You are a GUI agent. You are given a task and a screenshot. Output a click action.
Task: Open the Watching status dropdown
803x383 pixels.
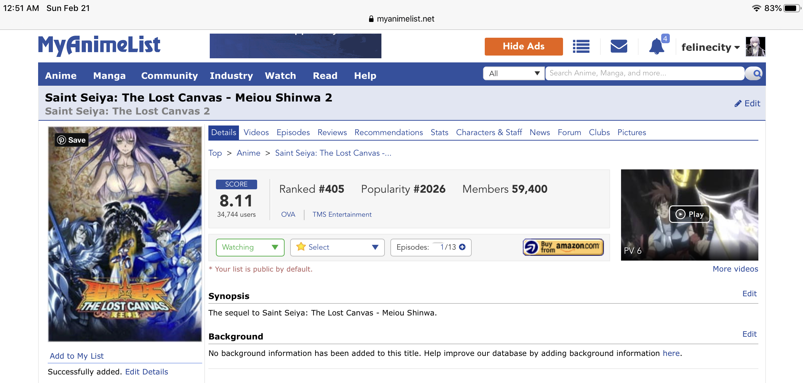click(250, 247)
